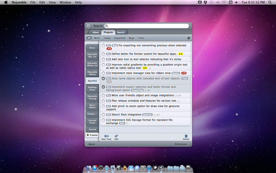Click the yellow star 4 badge on Define better file format
This screenshot has height=173, width=276.
[180, 54]
